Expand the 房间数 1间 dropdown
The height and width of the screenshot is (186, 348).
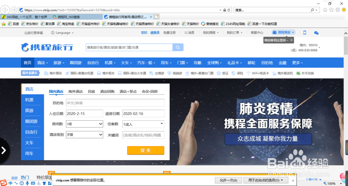pyautogui.click(x=85, y=124)
